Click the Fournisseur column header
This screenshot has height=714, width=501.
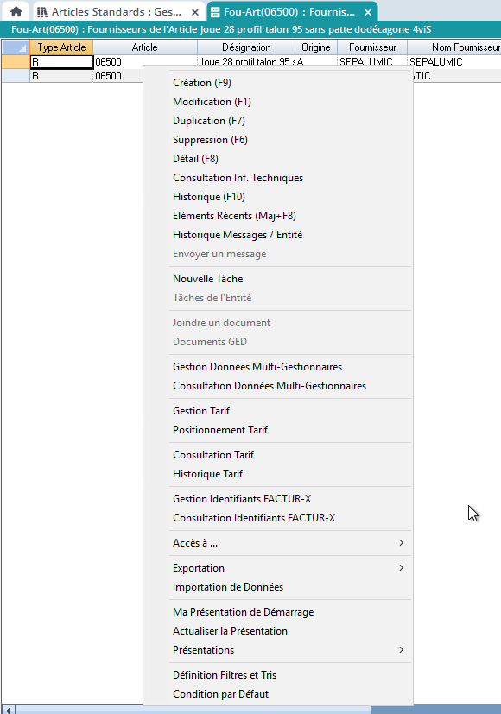pos(372,47)
